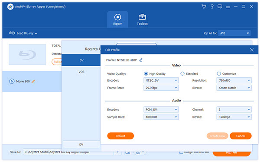This screenshot has height=162, width=260.
Task: Open the audio Channel dropdown
Action: (x=234, y=110)
